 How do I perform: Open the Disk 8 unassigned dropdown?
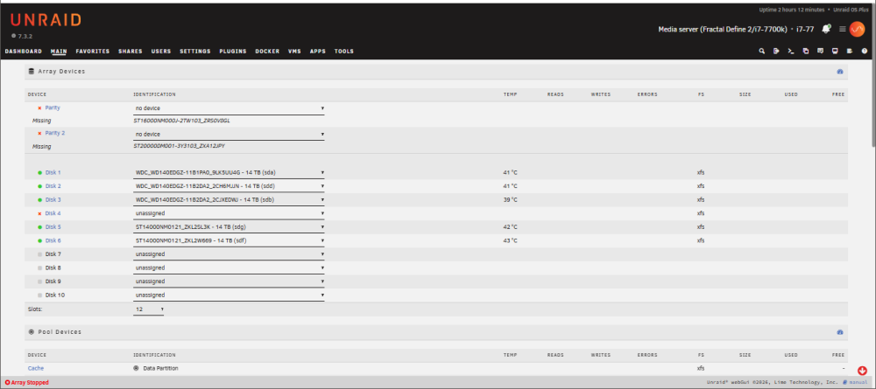[229, 267]
